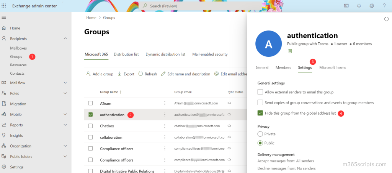Collapse the Recipients section chevron
The width and height of the screenshot is (392, 173).
(65, 38)
